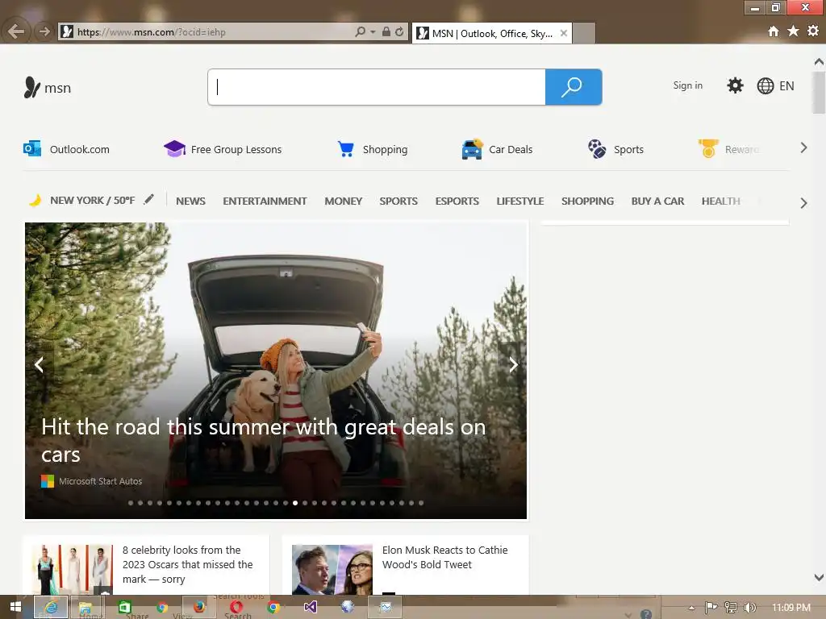826x619 pixels.
Task: Close the MSN browser tab
Action: pyautogui.click(x=564, y=33)
